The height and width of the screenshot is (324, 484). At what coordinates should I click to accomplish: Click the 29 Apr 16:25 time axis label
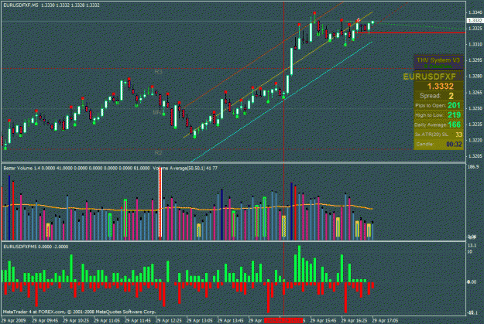(355, 321)
